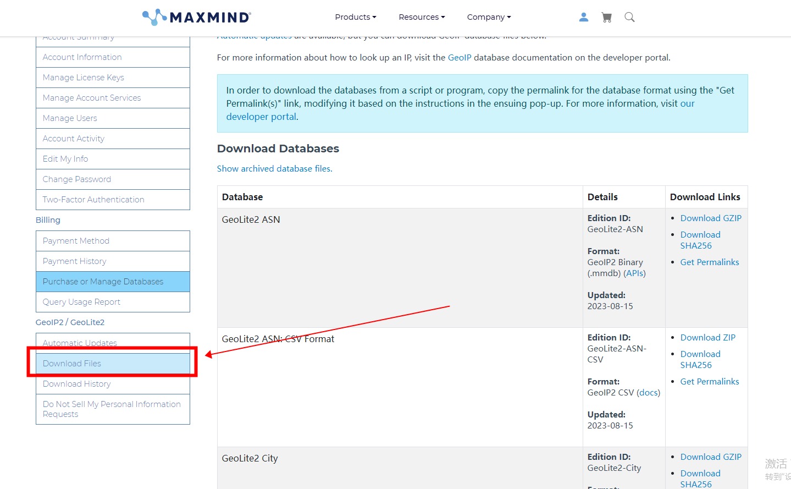
Task: Open Manage License Keys page
Action: [113, 78]
